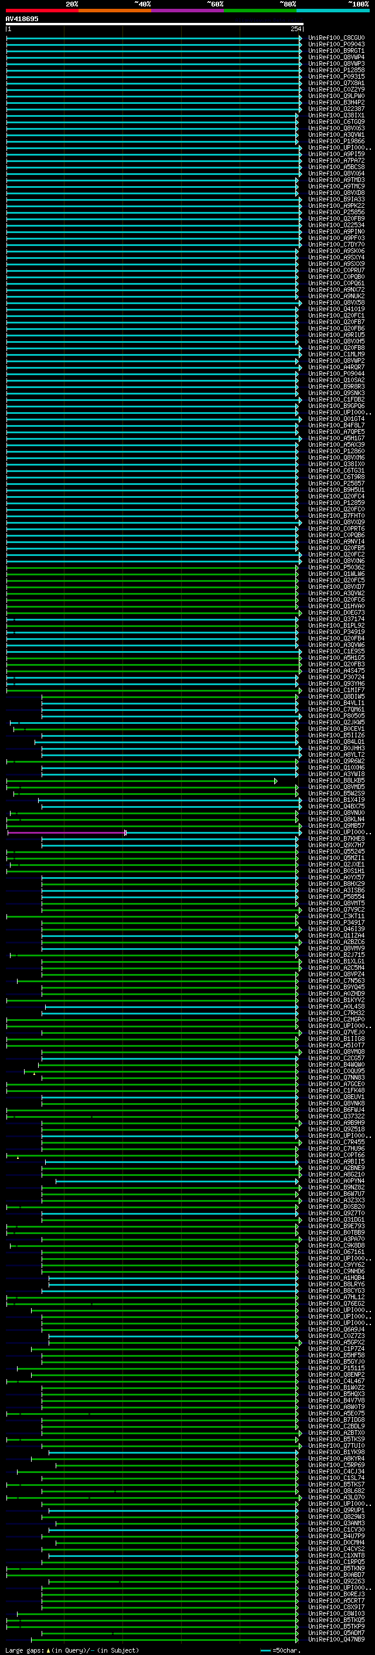
Task: Open the UniRef100_P30724 hit link
Action: (x=336, y=677)
